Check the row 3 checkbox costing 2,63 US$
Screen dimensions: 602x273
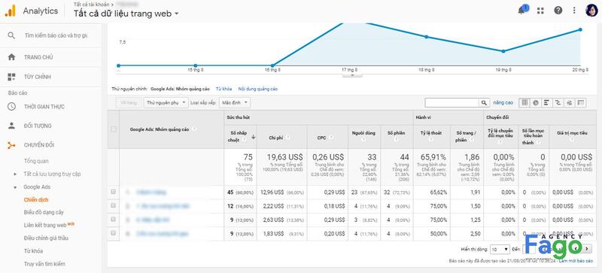click(114, 220)
